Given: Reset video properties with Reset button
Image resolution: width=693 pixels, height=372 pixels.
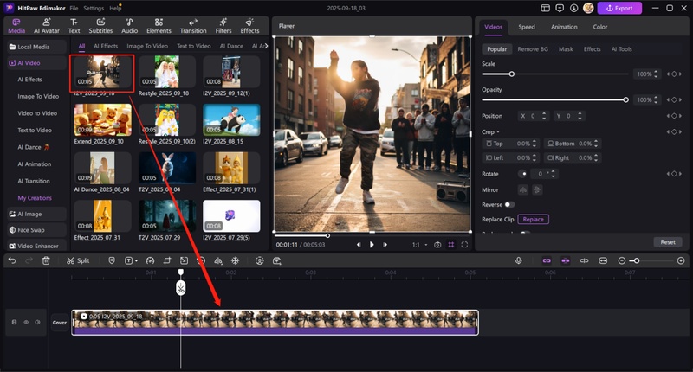Looking at the screenshot, I should point(668,242).
